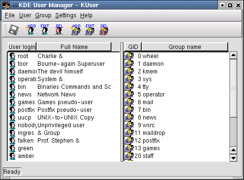Click the Delete group toolbar icon

point(104,30)
